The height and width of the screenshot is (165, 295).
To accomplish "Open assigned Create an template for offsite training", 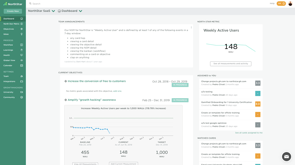I will [x=231, y=114].
